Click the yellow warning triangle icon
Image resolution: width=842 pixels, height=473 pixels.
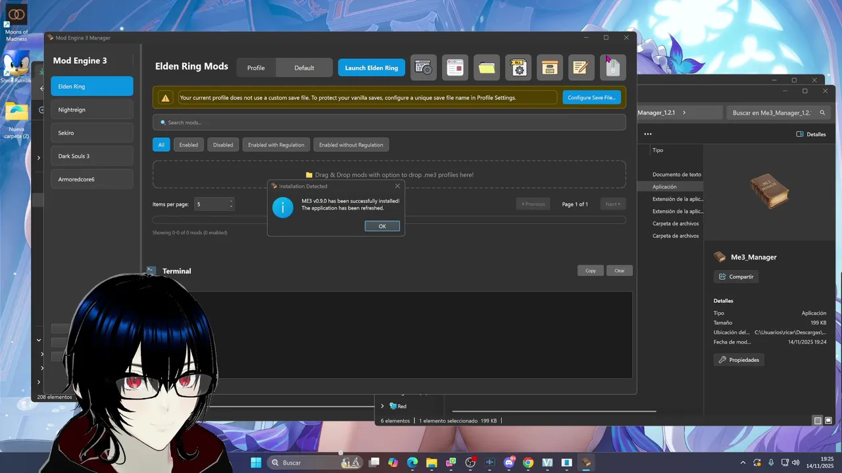click(x=166, y=98)
